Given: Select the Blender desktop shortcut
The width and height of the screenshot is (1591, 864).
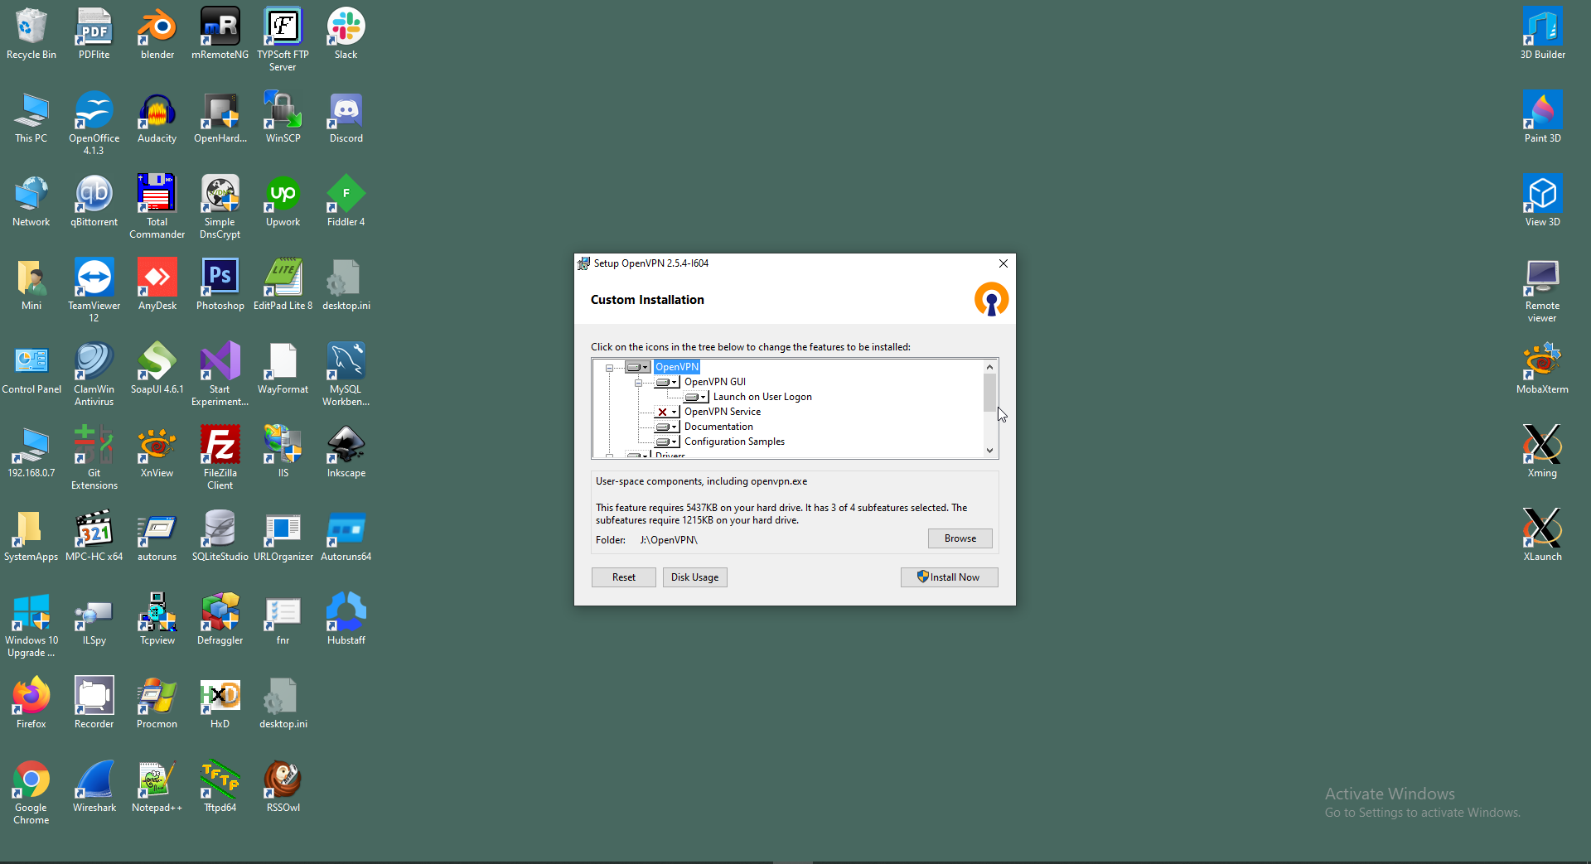Looking at the screenshot, I should [157, 33].
